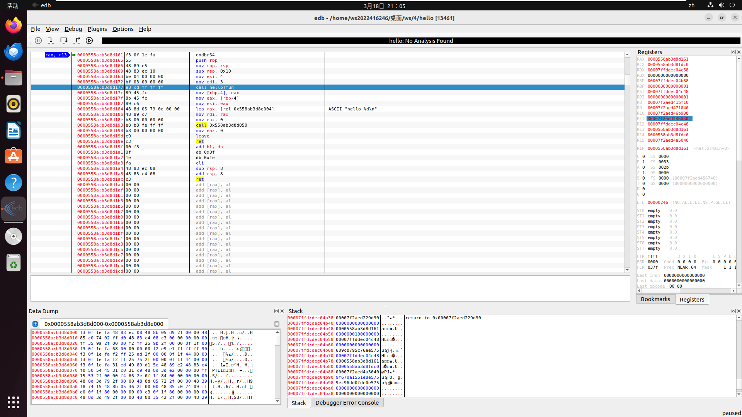The image size is (742, 417).
Task: Click the Pause toolbar button
Action: [x=38, y=41]
